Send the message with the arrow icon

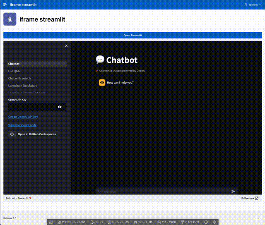tap(233, 191)
